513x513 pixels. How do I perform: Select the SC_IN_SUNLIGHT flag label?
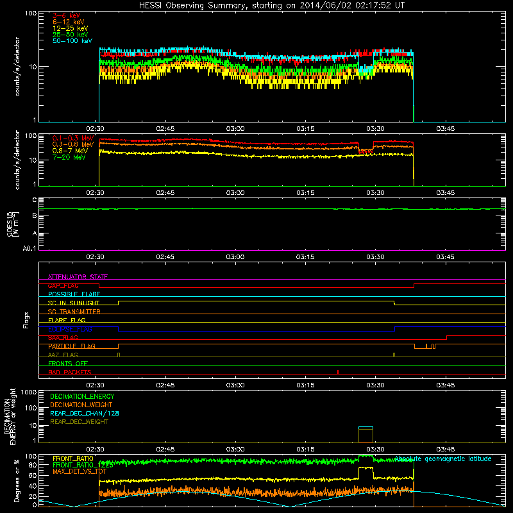point(74,303)
